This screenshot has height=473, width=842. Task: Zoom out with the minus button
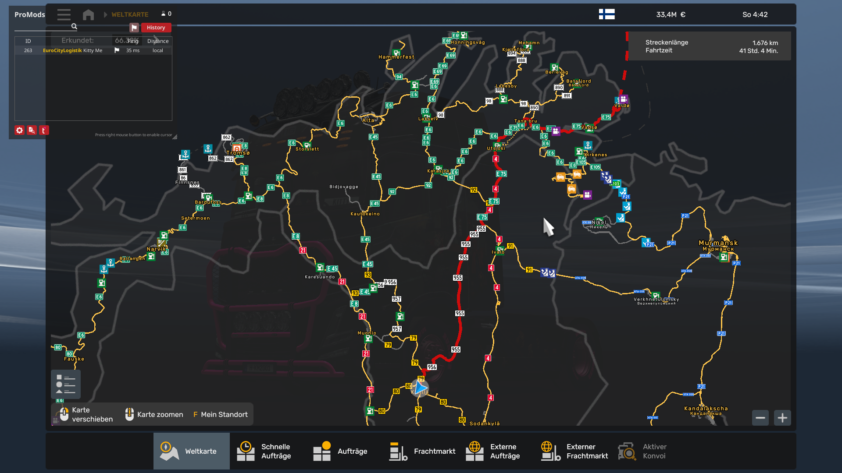coord(760,418)
